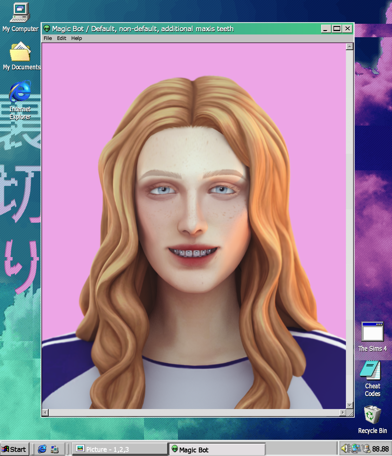Viewport: 392px width, 456px height.
Task: Click the horizontal scrollbar left arrow
Action: pyautogui.click(x=45, y=412)
